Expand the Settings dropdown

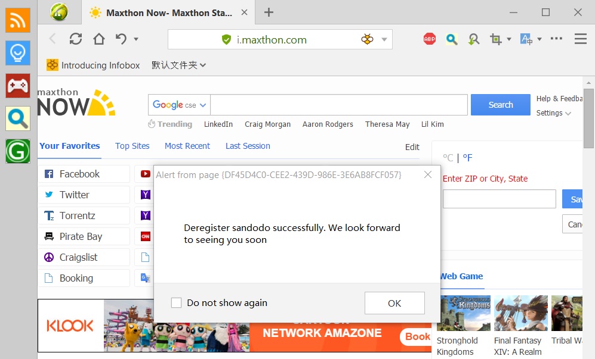click(x=553, y=113)
